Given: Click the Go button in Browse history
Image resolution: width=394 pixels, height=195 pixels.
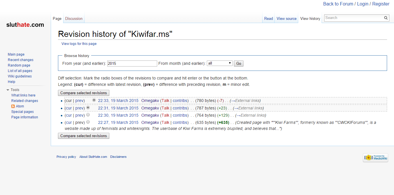Looking at the screenshot, I should (x=239, y=63).
